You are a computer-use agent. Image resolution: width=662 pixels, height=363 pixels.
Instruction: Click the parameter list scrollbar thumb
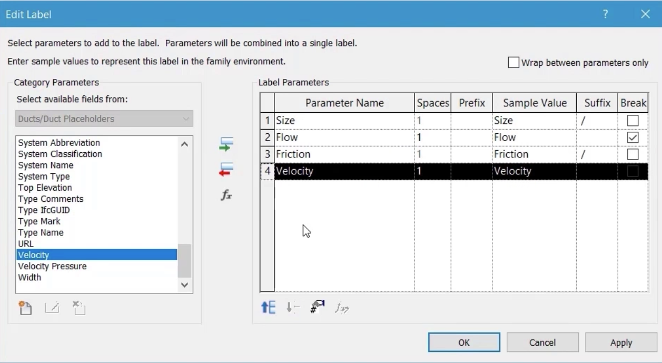[184, 260]
